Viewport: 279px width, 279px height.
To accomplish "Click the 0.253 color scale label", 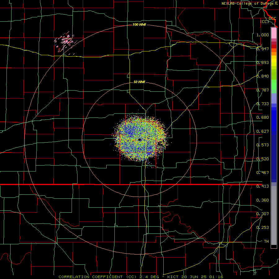I will [x=263, y=228].
